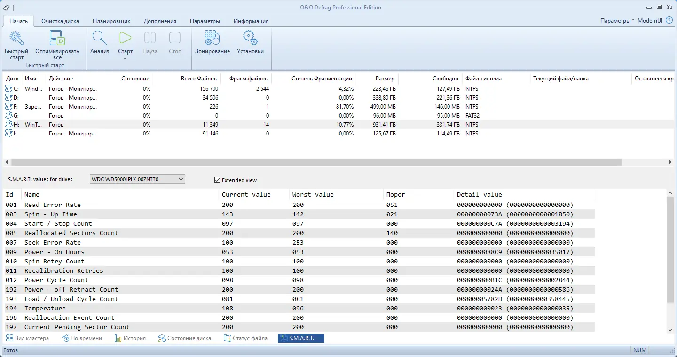This screenshot has width=677, height=357.
Task: Open the Состояние диска bottom tab
Action: tap(185, 338)
